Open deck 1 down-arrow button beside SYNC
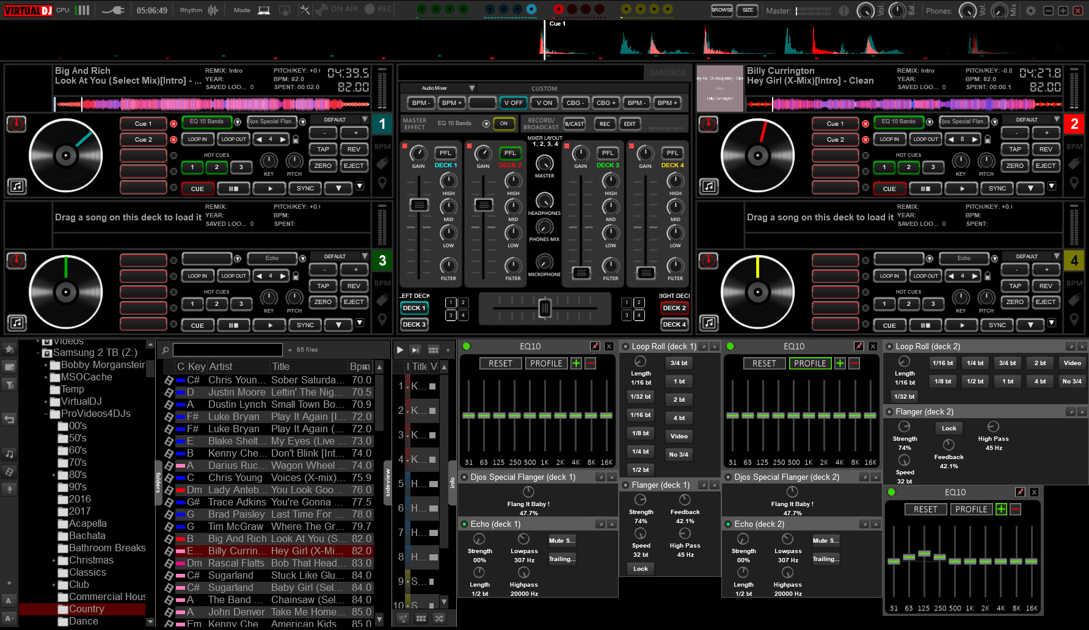Screen dimensions: 1089x630 (338, 189)
